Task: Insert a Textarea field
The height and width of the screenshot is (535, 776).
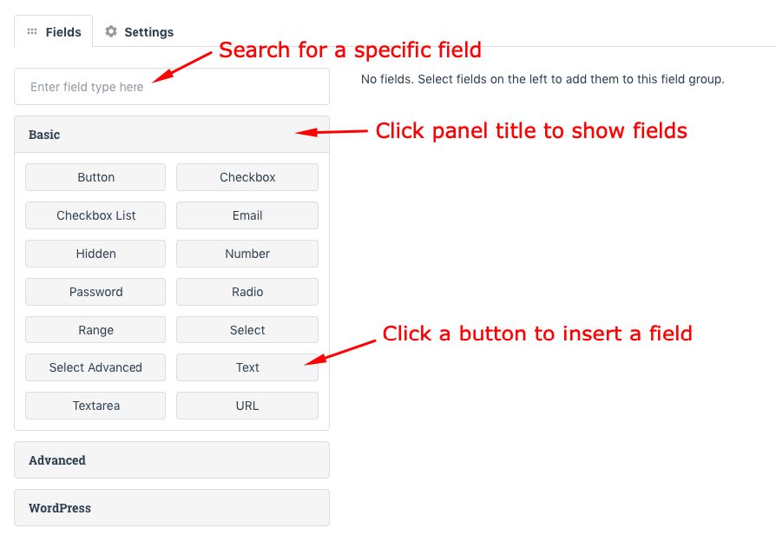Action: [x=95, y=406]
